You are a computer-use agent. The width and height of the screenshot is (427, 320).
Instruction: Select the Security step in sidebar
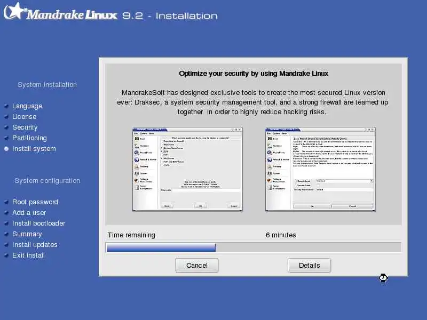click(25, 127)
